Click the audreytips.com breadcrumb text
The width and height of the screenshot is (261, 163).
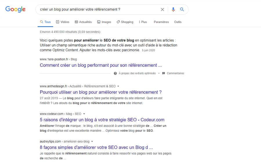[x=50, y=141]
